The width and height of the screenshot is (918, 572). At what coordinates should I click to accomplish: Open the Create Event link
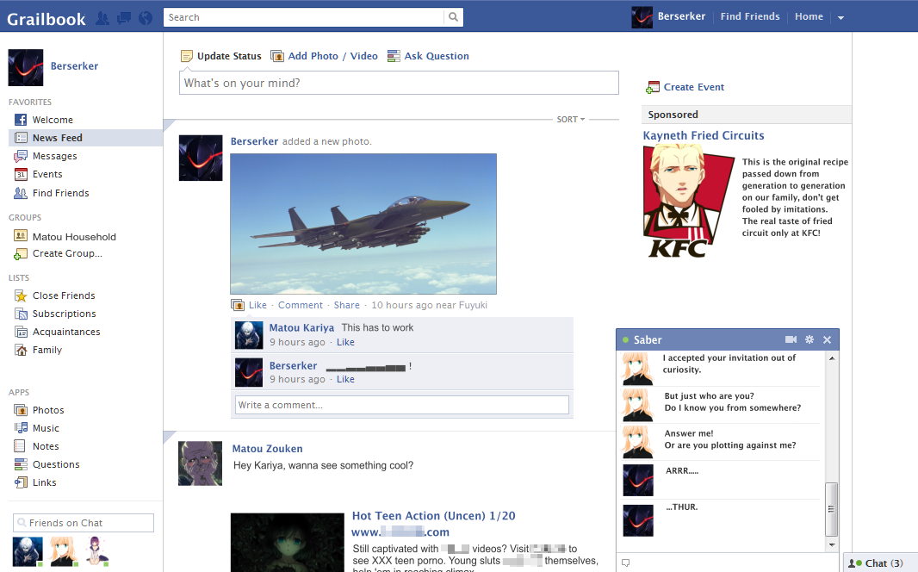694,87
